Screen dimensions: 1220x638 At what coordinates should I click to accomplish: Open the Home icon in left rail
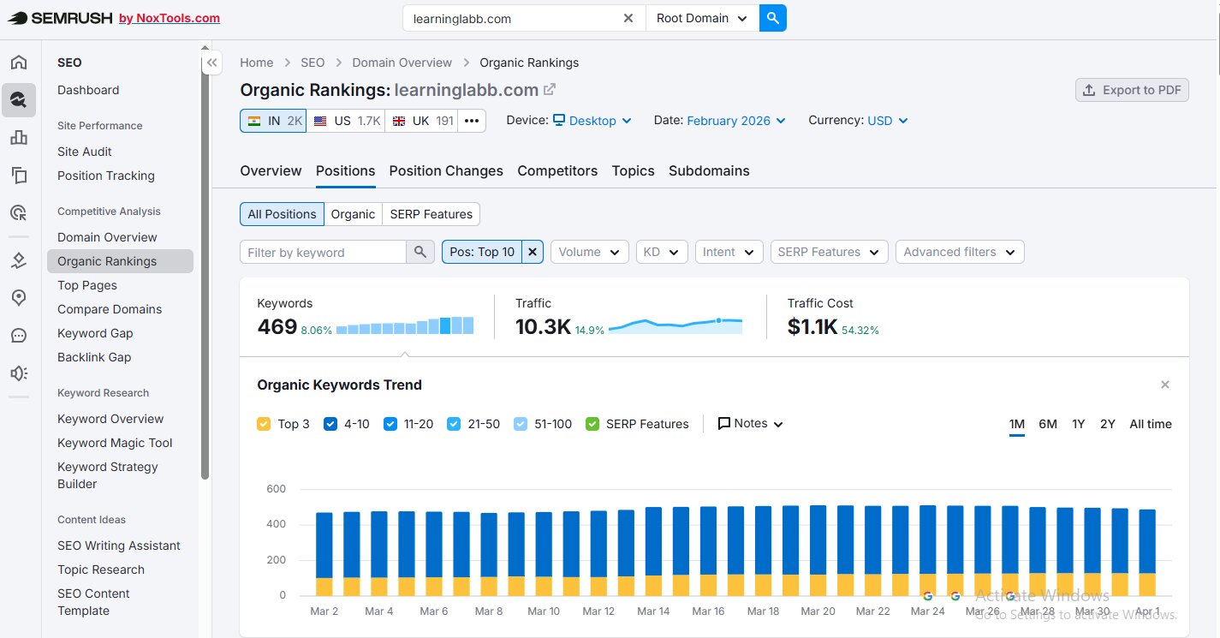coord(18,63)
